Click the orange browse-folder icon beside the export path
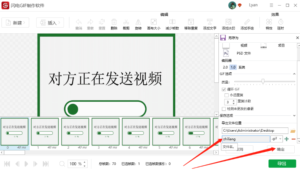Screen dimensions: 300x171 tap(292, 131)
